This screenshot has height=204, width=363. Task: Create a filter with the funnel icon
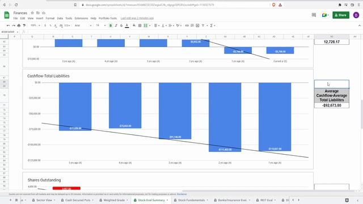[x=203, y=25]
